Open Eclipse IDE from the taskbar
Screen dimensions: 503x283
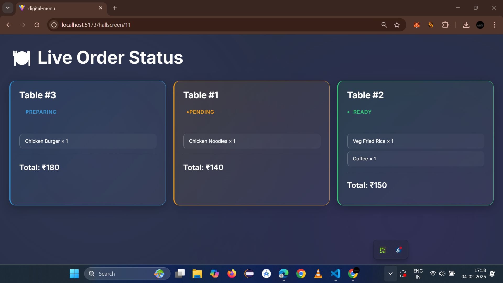[249, 274]
